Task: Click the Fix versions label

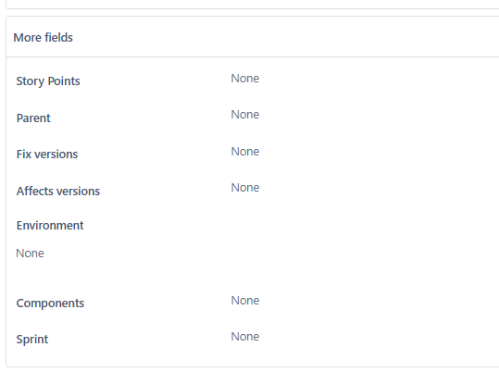Action: click(47, 155)
